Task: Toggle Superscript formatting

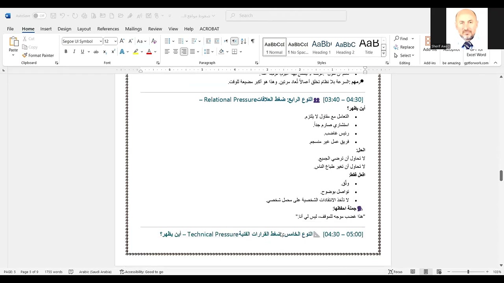Action: pyautogui.click(x=113, y=51)
